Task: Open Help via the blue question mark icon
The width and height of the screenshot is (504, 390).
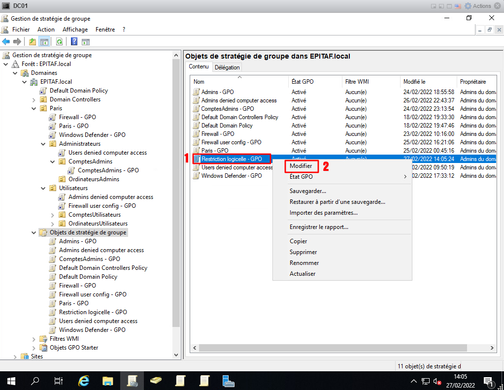Action: (x=74, y=42)
